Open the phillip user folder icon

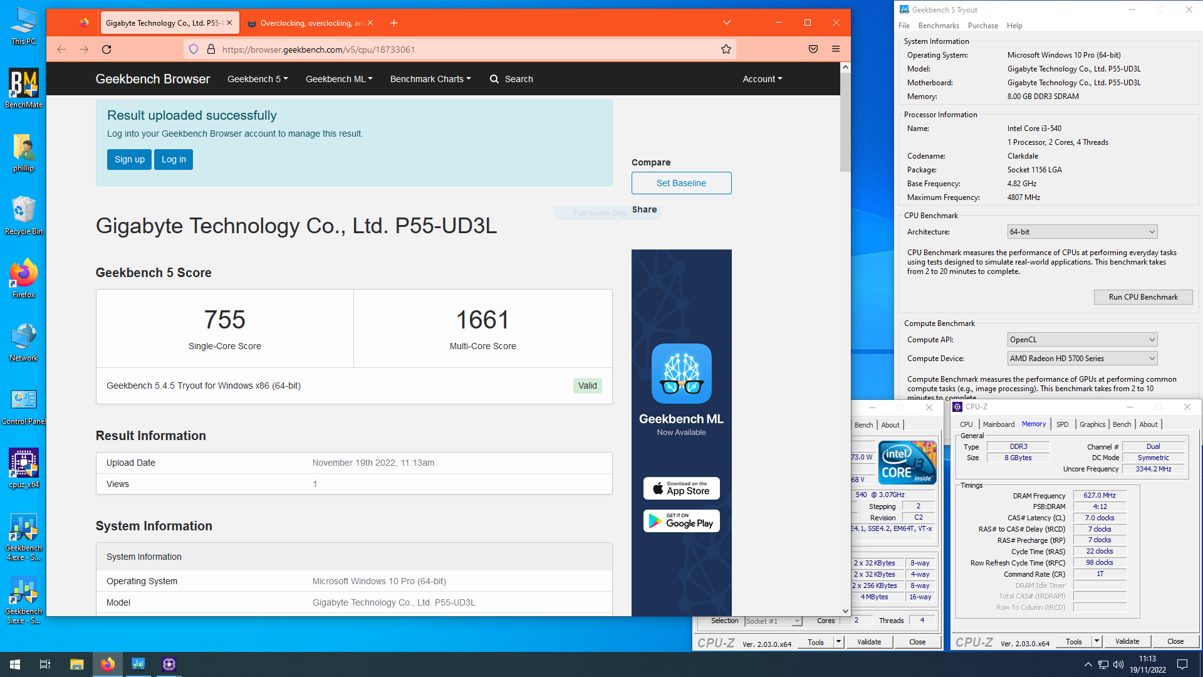pyautogui.click(x=23, y=152)
